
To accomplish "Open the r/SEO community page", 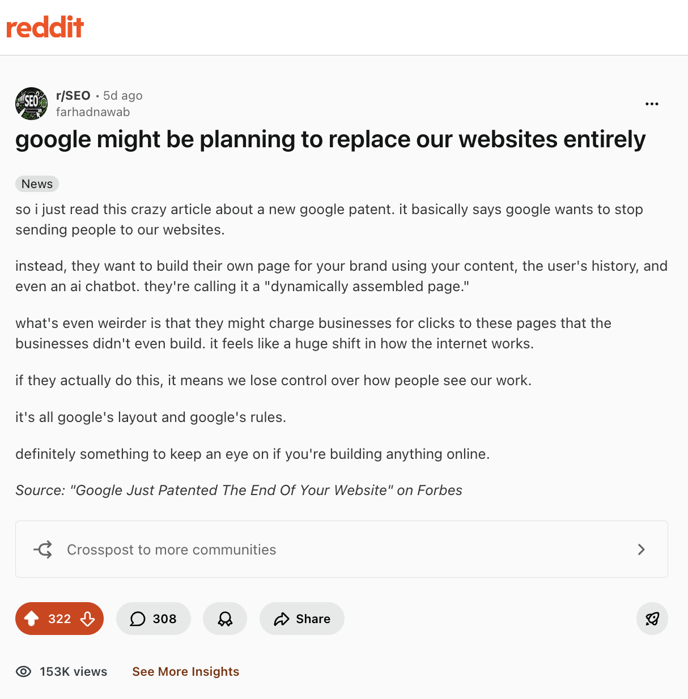I will (x=73, y=95).
